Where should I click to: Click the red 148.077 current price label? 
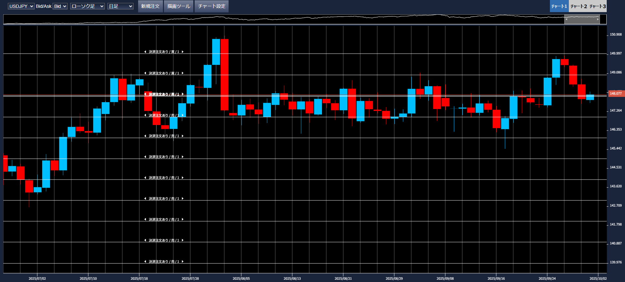pos(616,94)
